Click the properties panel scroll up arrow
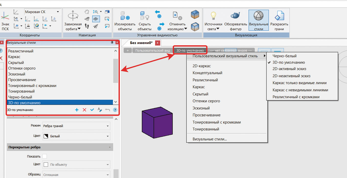Viewport: 347px width, 178px height. click(x=116, y=119)
